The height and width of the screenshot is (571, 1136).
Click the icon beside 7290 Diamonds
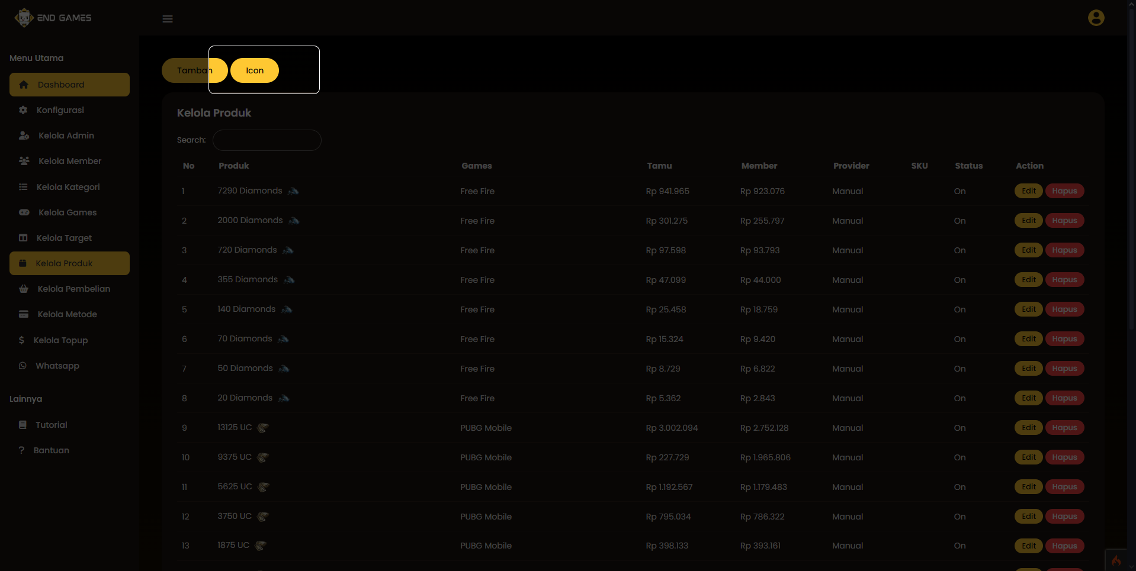(293, 191)
